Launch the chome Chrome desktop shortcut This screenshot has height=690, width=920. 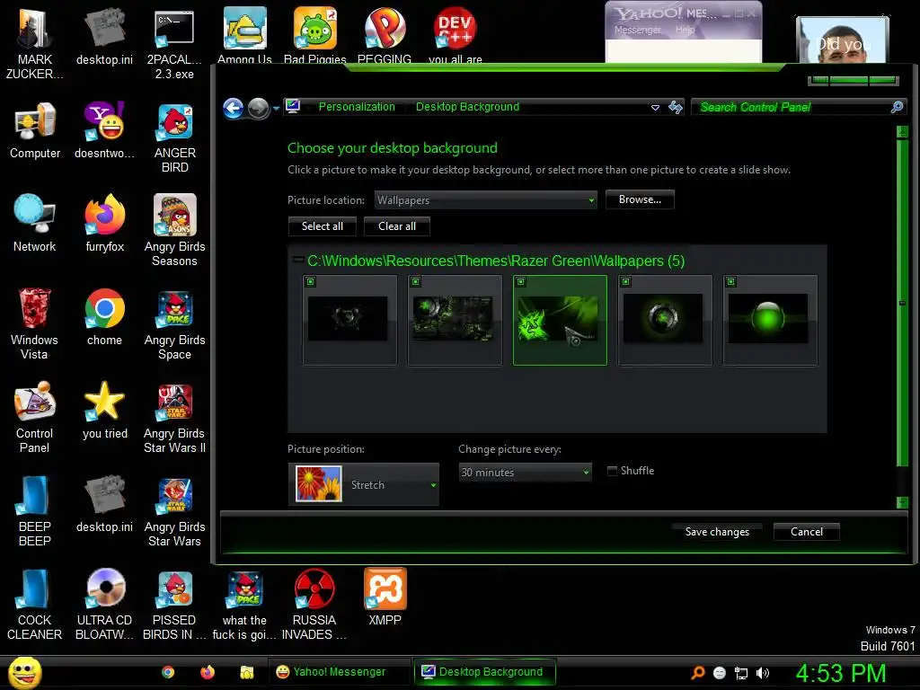pyautogui.click(x=104, y=317)
